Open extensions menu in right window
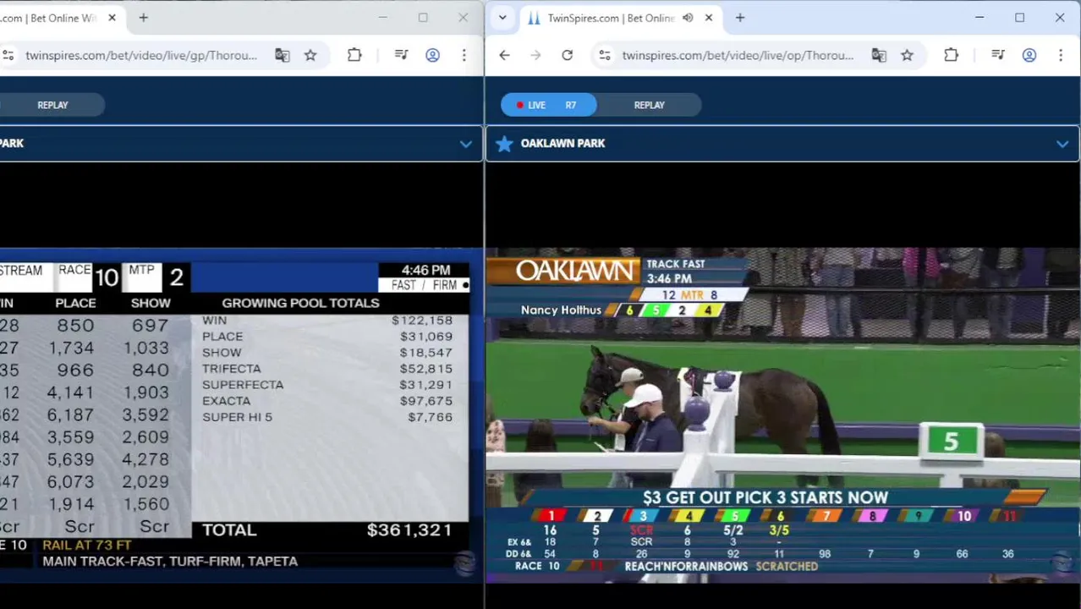Screen dimensions: 1081x609 tap(951, 55)
